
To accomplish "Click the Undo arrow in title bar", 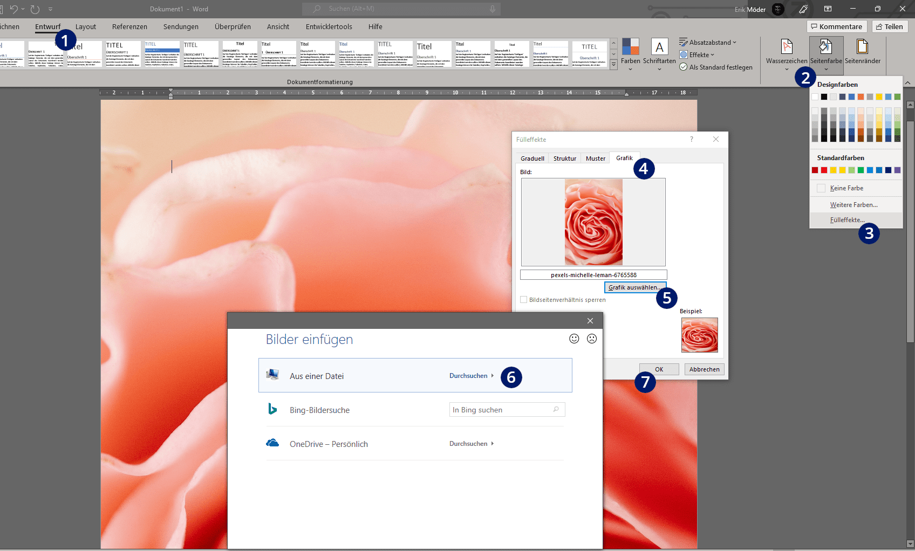I will tap(14, 9).
